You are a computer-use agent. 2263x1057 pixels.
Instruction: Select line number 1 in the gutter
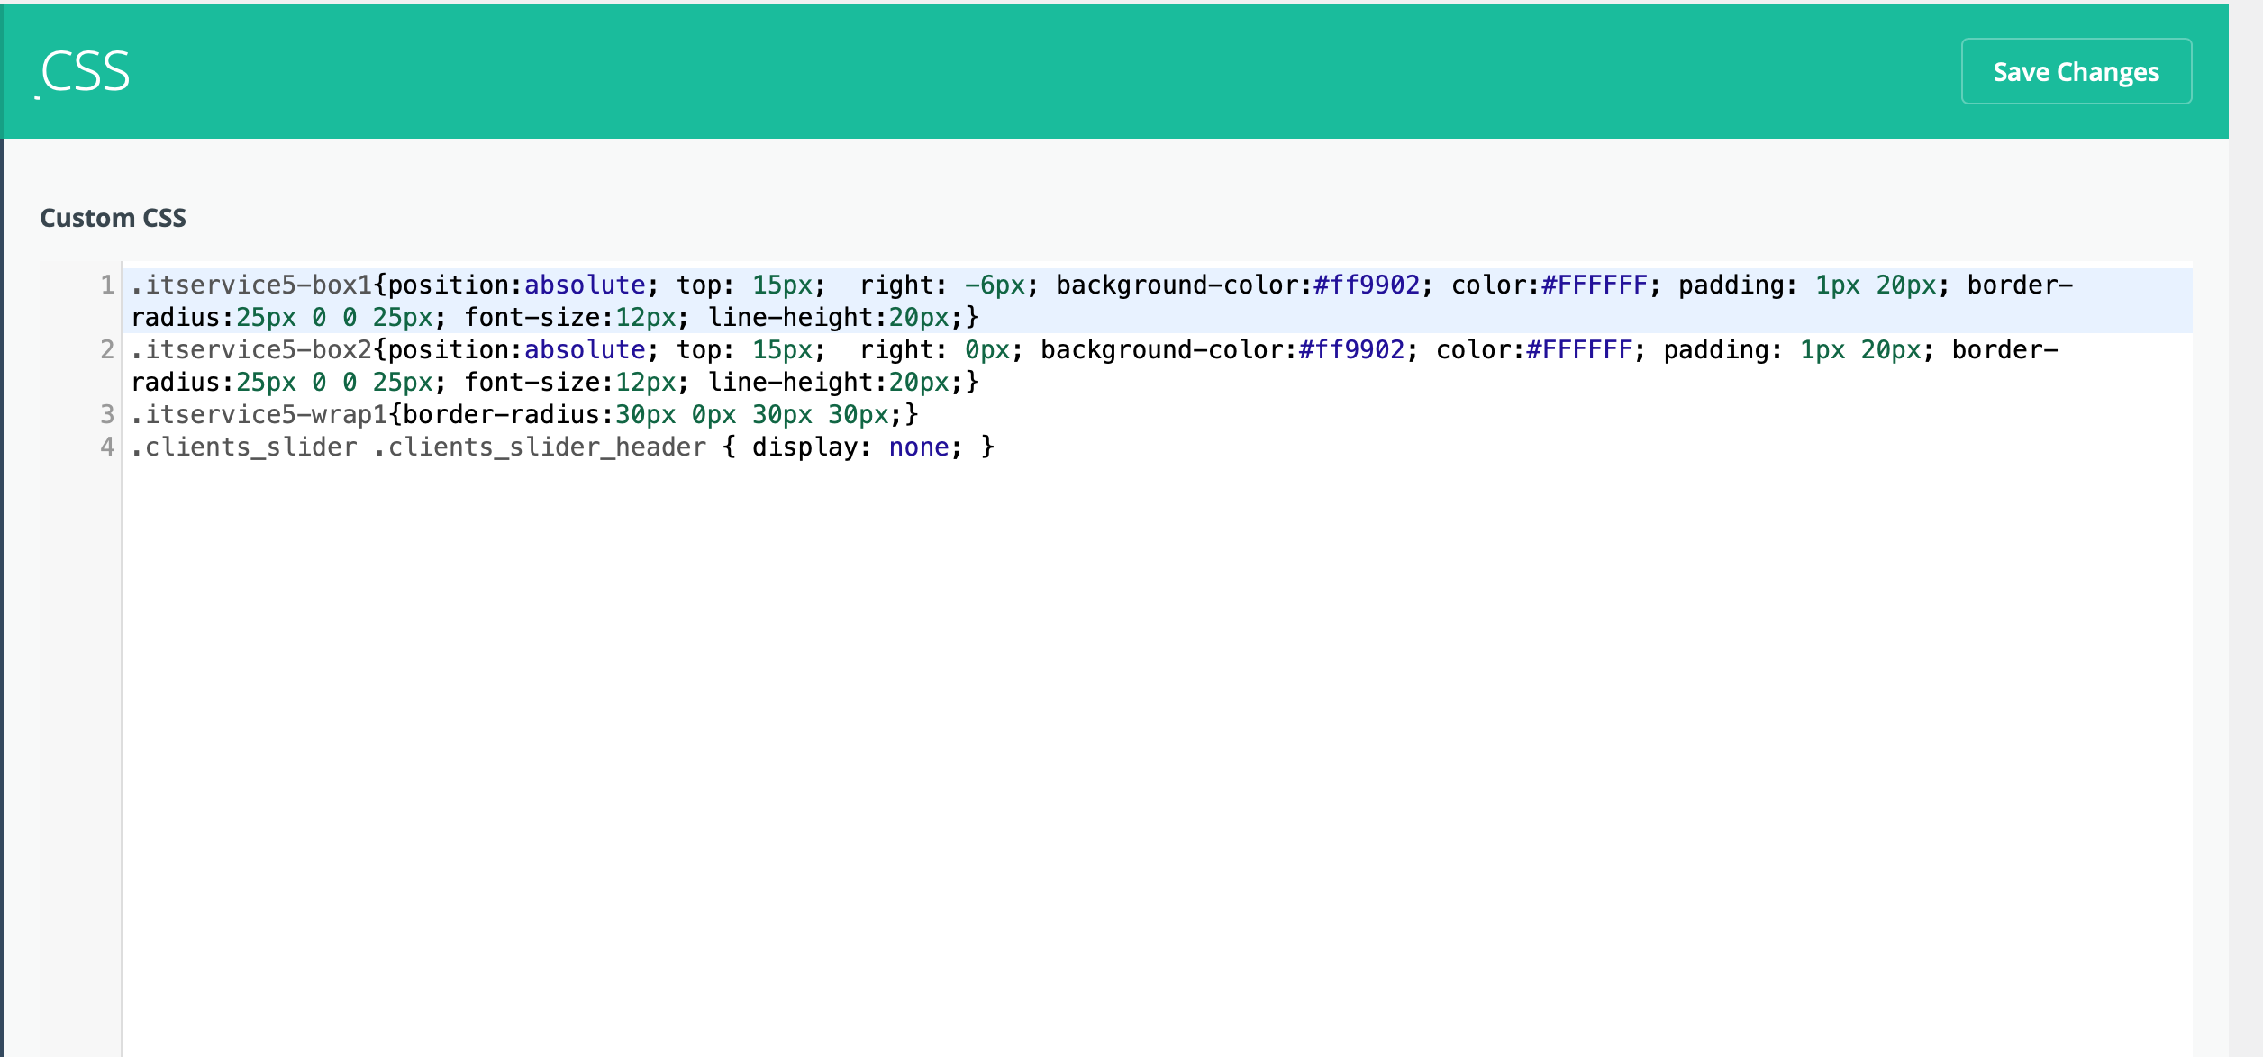107,285
